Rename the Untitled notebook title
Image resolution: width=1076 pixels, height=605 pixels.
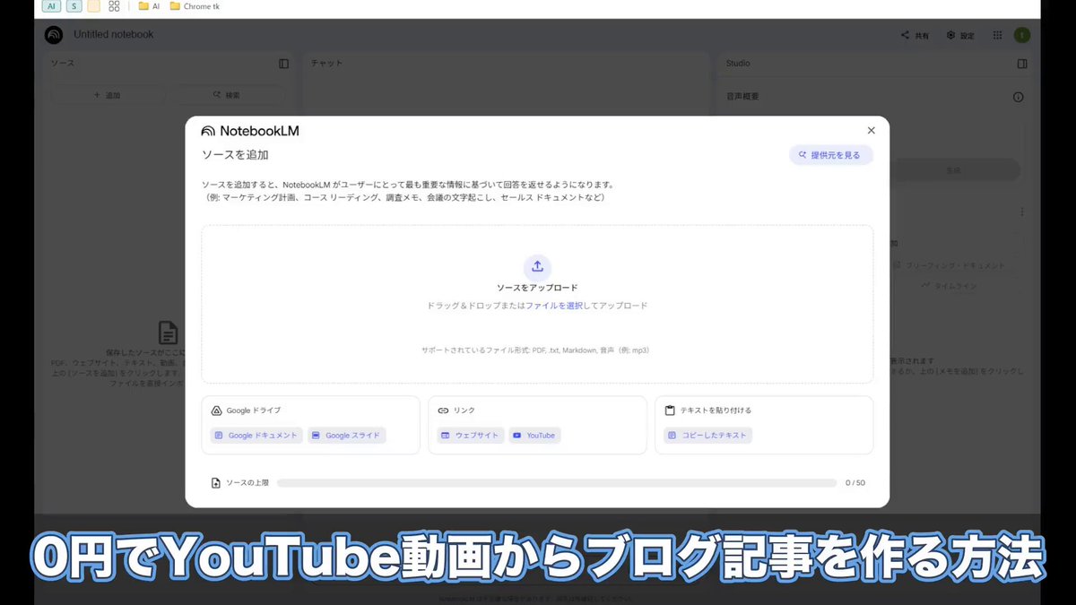click(114, 34)
